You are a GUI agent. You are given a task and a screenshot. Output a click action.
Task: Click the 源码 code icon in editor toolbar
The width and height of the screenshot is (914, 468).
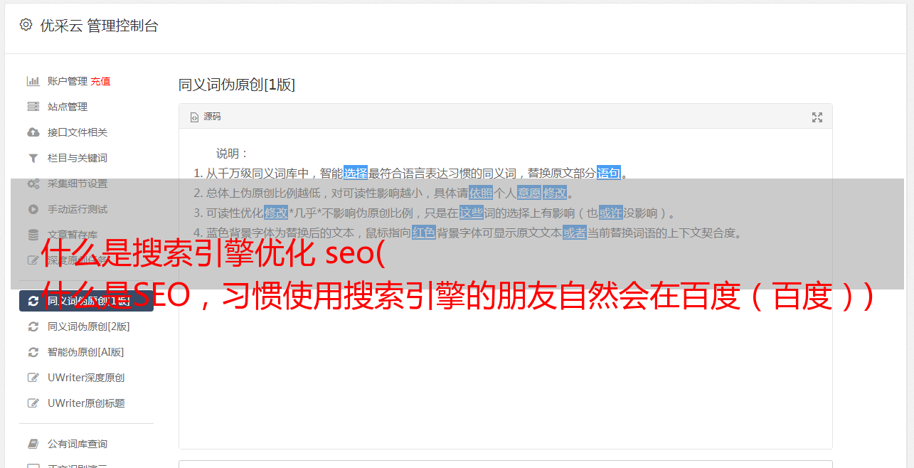click(194, 117)
